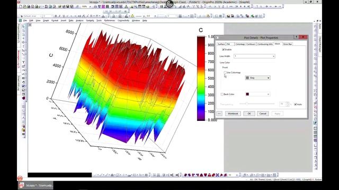Click the Underline formatting button

tap(64, 16)
